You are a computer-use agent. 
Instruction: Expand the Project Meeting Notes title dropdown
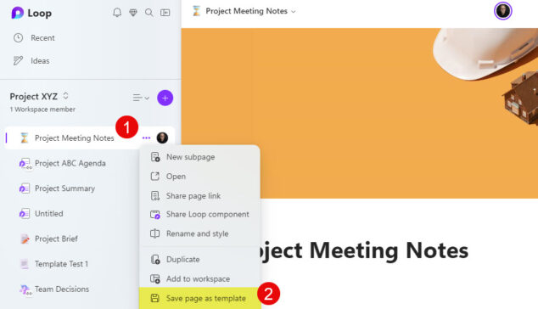[x=294, y=12]
